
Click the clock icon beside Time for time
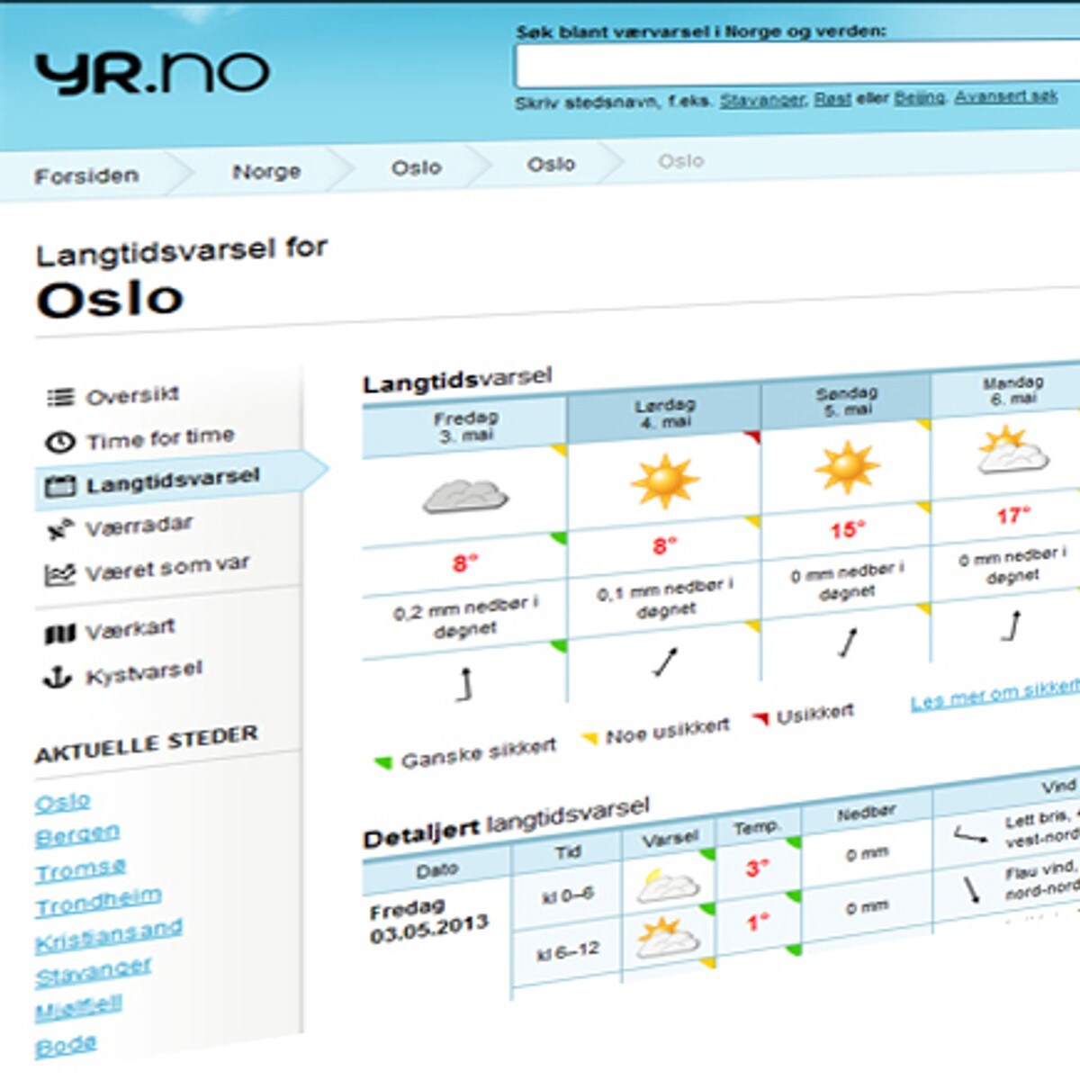pyautogui.click(x=59, y=442)
